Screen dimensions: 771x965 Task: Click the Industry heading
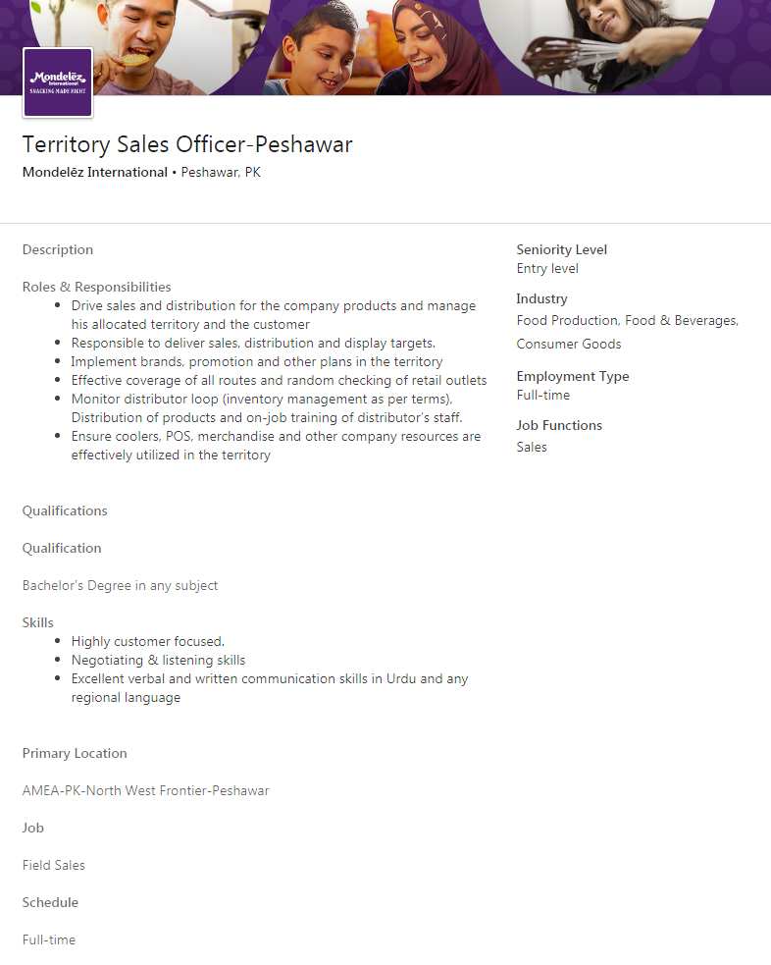(x=542, y=299)
